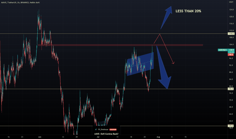Click the 116.0 price axis label
The width and height of the screenshot is (236, 139).
click(x=231, y=24)
